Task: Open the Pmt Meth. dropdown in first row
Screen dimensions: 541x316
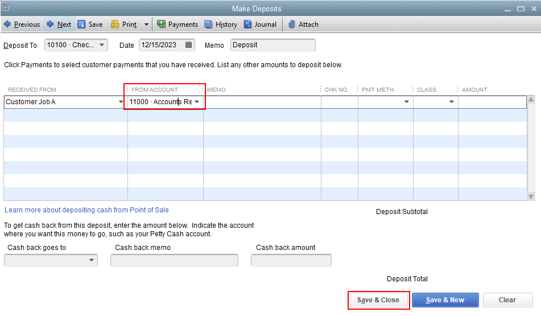Action: point(406,102)
